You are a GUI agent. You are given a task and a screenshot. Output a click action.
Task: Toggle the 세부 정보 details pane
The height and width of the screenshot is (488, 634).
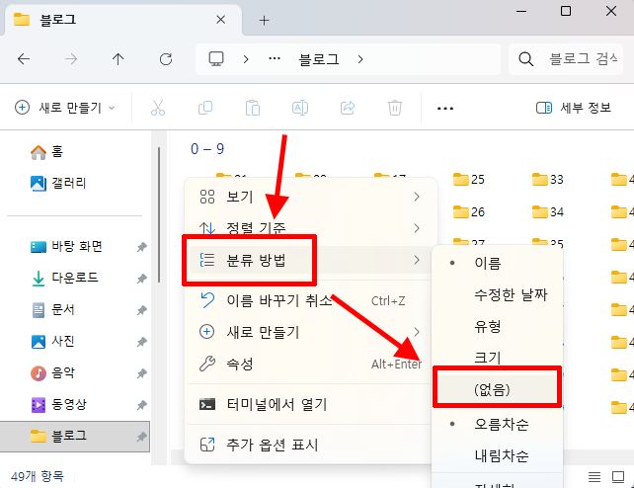(x=574, y=108)
